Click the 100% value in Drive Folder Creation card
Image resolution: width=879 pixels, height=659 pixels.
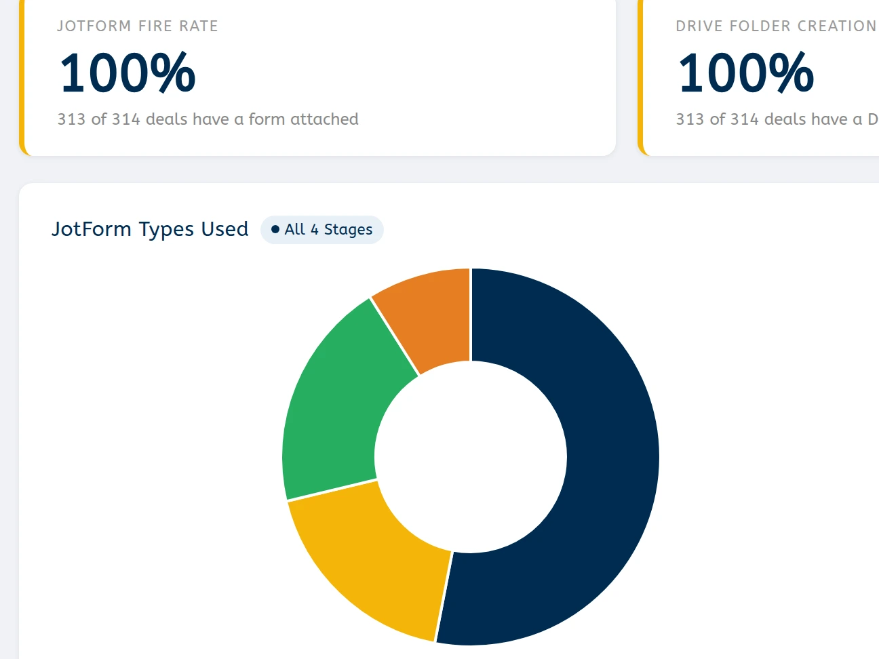746,73
